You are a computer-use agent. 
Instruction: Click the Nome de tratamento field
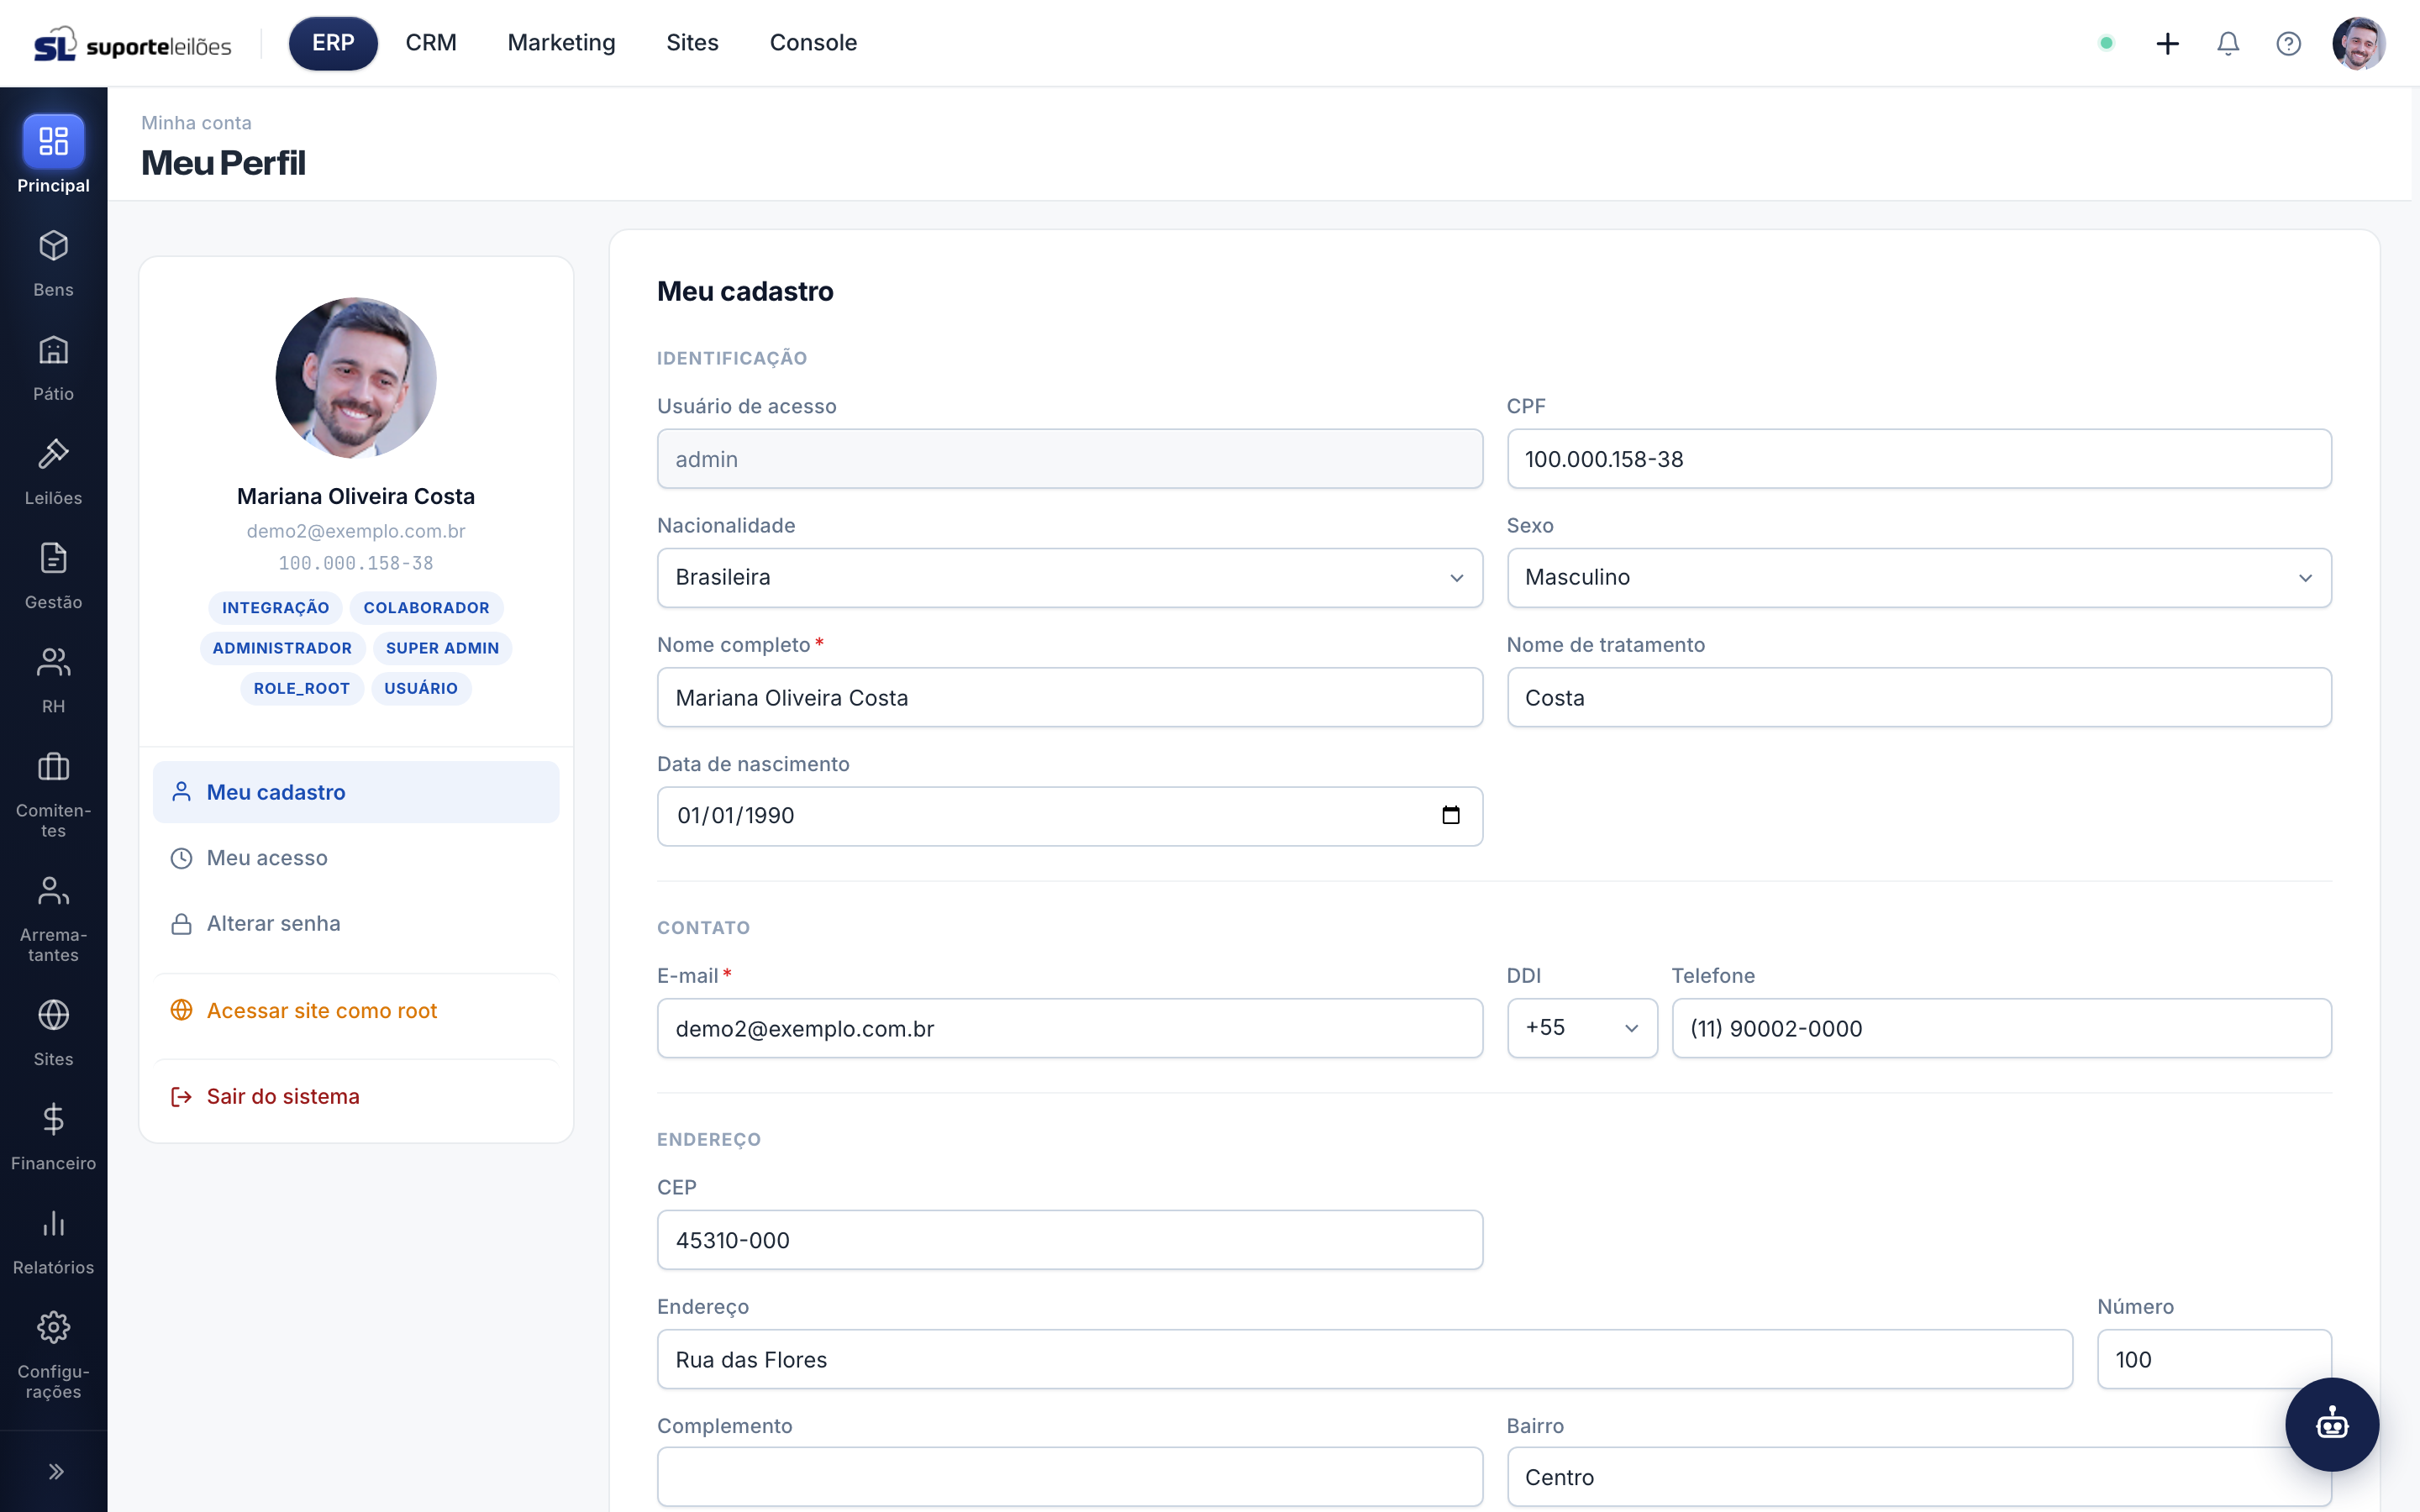click(1918, 698)
